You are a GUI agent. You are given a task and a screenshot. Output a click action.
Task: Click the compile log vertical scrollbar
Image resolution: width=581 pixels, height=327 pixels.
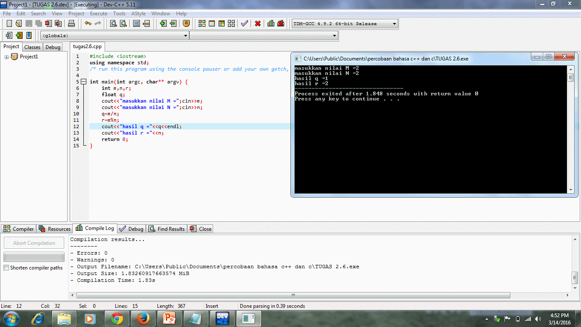point(575,264)
